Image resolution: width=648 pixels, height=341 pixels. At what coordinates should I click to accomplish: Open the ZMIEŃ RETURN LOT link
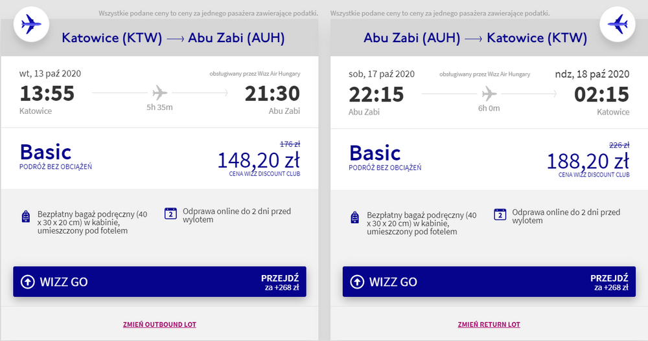coord(489,324)
